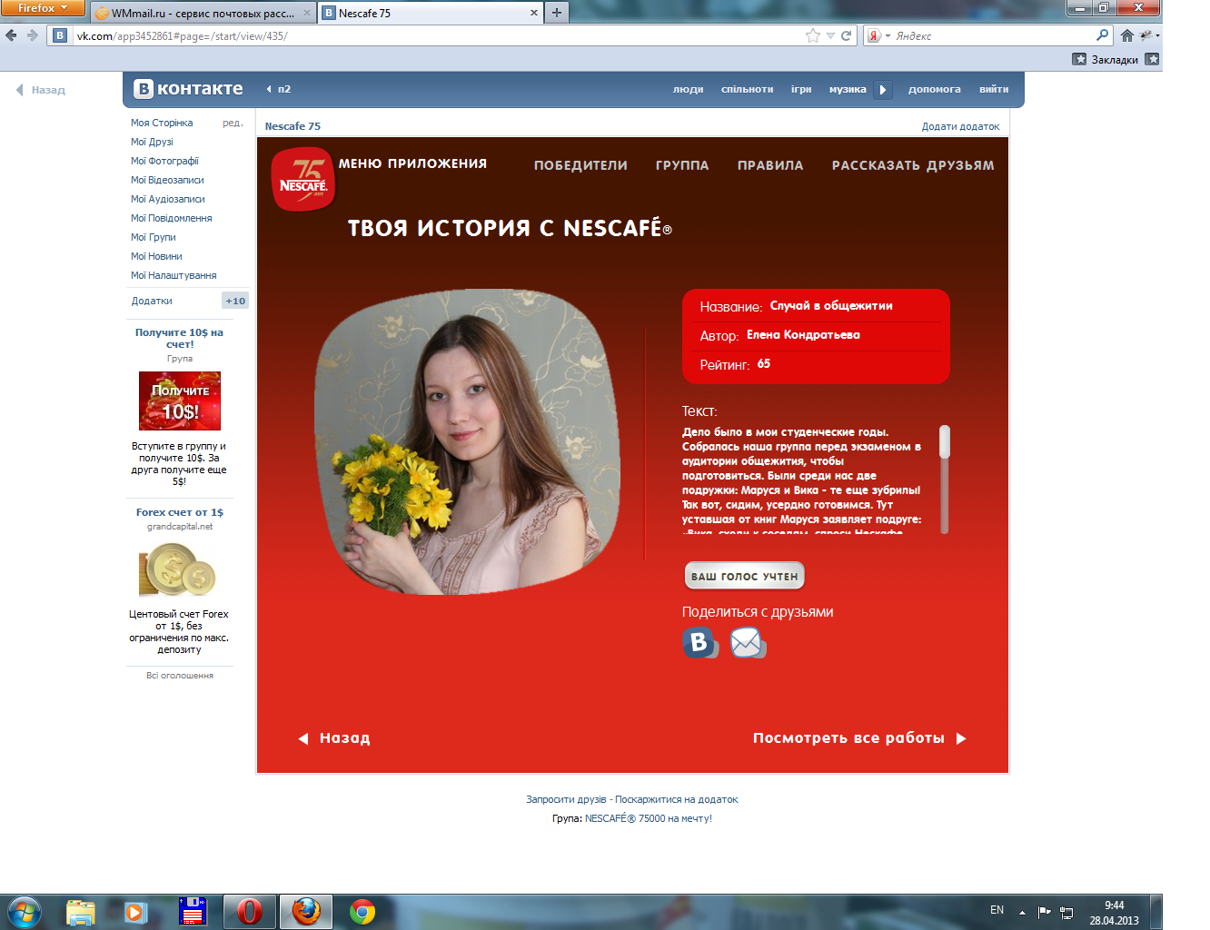Open Мої Налаштування
The image size is (1210, 930).
pyautogui.click(x=174, y=275)
